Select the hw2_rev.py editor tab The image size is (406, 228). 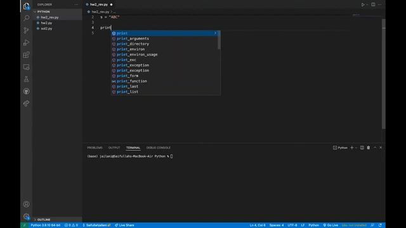[x=99, y=4]
